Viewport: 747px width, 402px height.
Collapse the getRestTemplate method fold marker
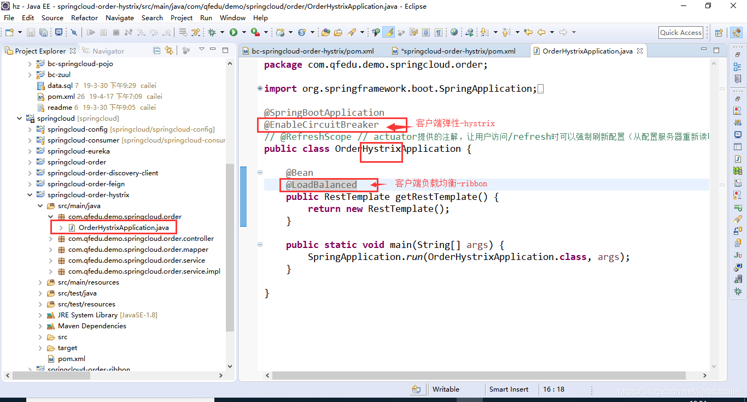[x=260, y=173]
